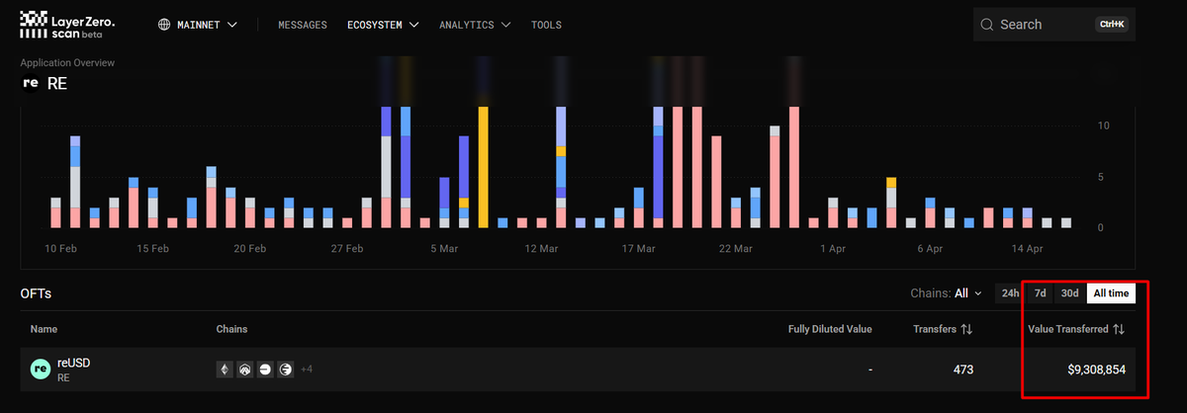The height and width of the screenshot is (413, 1187).
Task: Click the 15 Feb axis label
Action: click(153, 249)
